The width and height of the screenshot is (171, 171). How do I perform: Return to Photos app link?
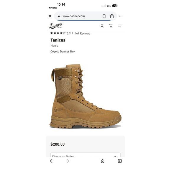53,8
